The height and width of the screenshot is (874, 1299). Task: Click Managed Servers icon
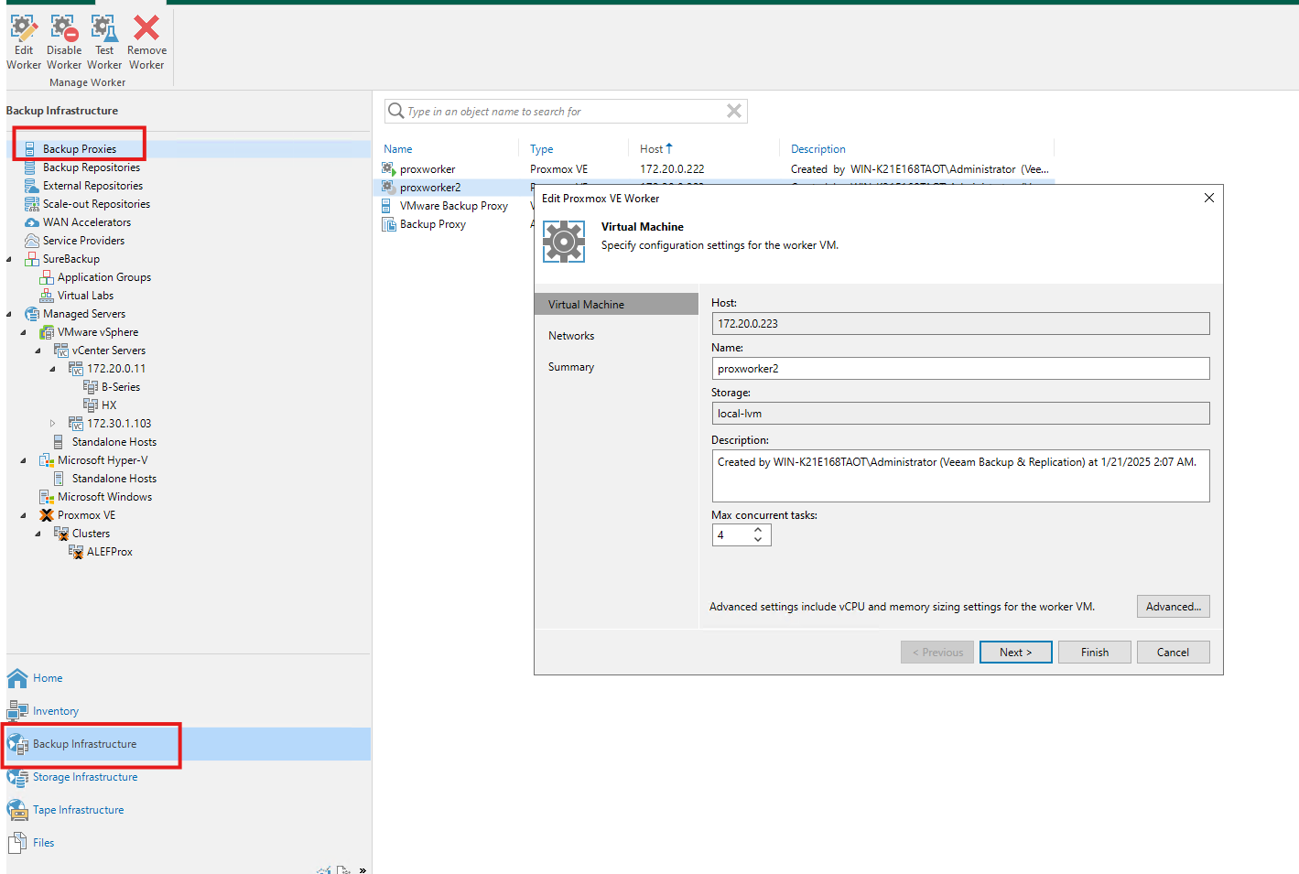31,314
